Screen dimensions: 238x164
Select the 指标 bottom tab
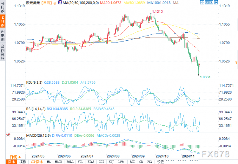[11, 162]
